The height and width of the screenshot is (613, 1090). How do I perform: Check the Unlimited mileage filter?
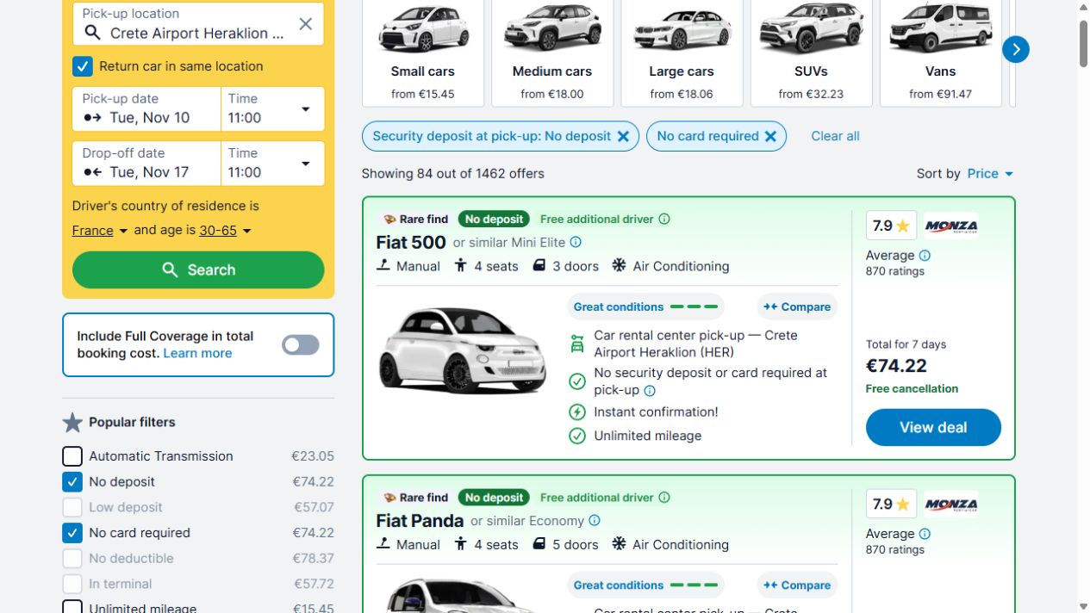click(72, 607)
